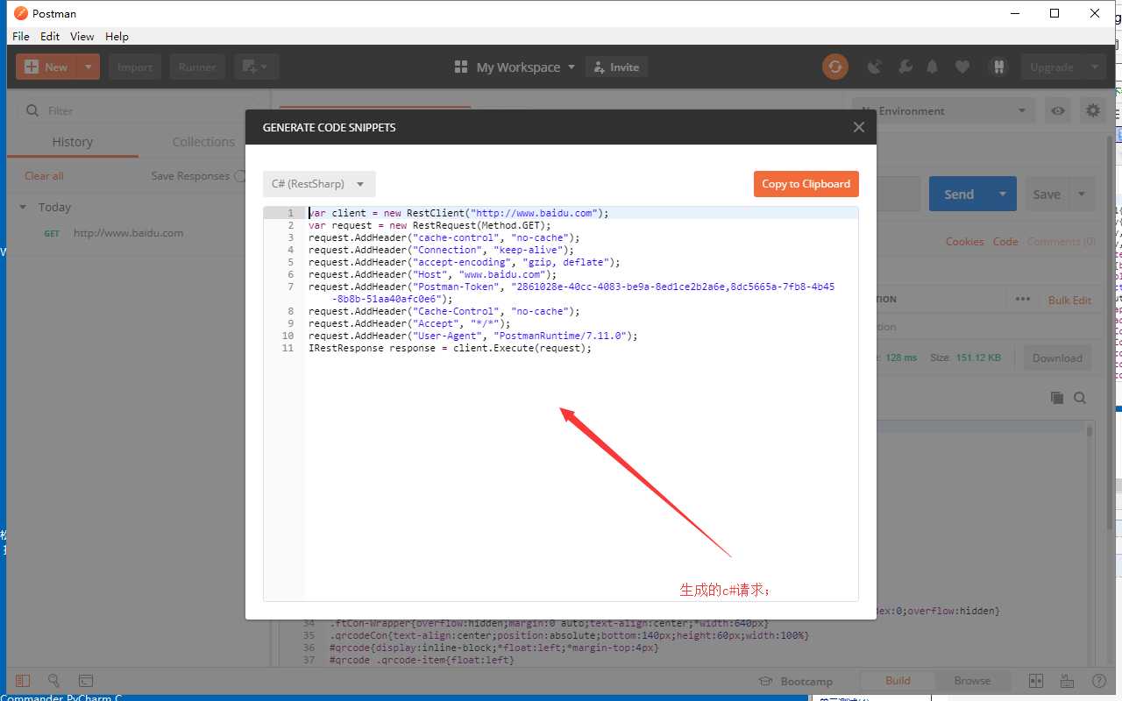Open the Help menu
This screenshot has width=1122, height=701.
[x=117, y=36]
